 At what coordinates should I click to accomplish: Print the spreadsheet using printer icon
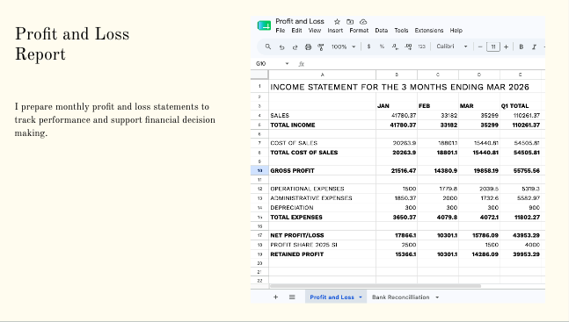(308, 47)
